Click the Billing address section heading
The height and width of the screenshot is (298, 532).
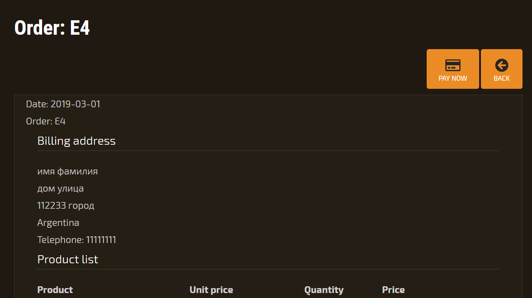pos(76,141)
